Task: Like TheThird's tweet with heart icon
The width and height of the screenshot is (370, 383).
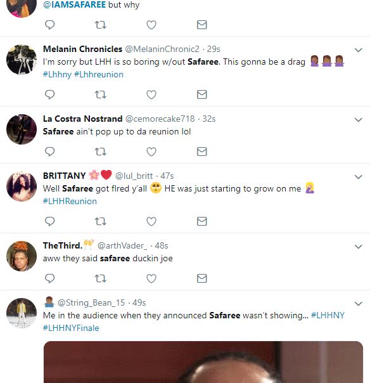Action: 151,278
